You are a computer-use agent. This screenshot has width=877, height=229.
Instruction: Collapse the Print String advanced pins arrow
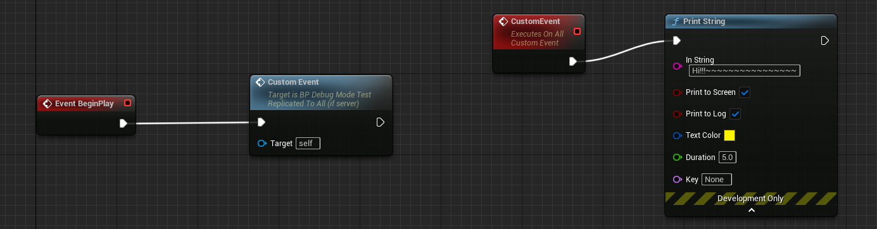pos(751,210)
